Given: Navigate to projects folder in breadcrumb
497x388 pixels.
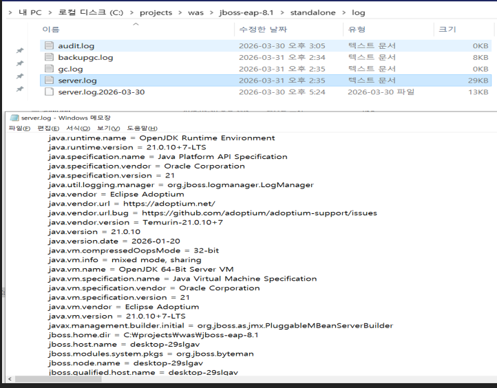Looking at the screenshot, I should pos(156,12).
